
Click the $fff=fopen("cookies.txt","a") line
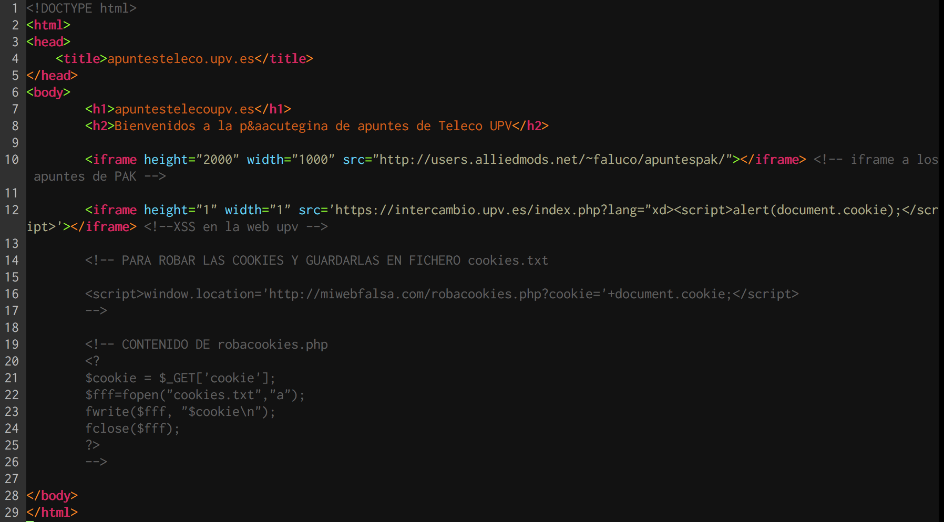(x=195, y=395)
